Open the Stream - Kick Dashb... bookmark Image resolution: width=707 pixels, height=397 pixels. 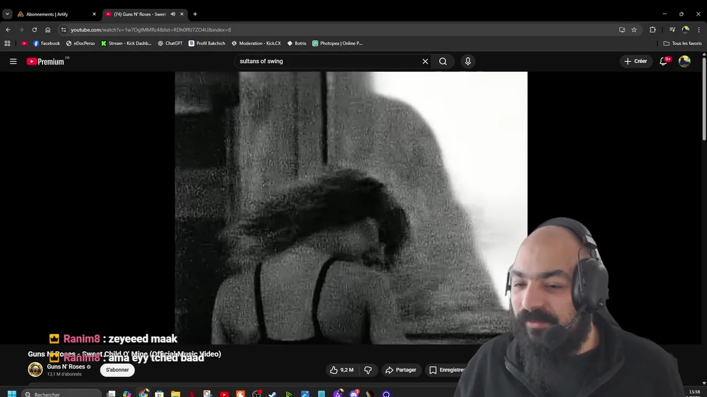(x=126, y=44)
